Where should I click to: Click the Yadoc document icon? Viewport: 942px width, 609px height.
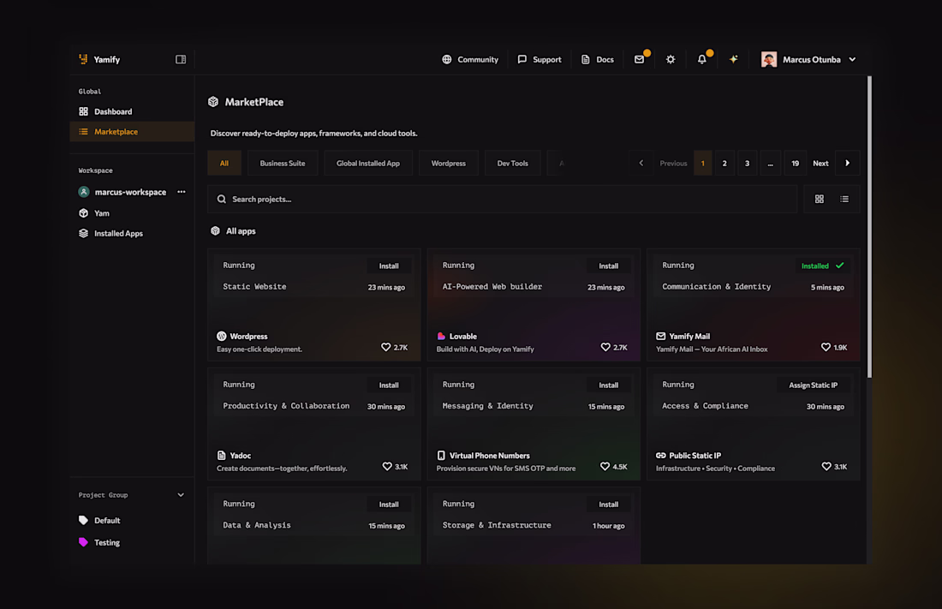pos(222,455)
